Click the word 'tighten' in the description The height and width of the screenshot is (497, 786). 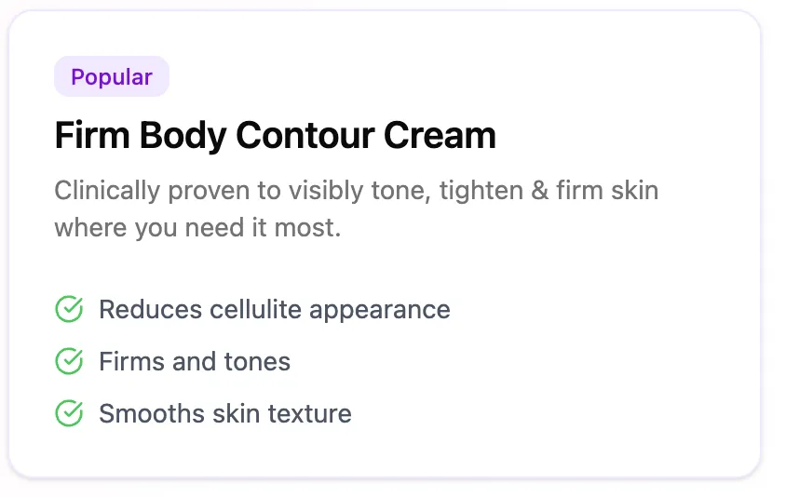(x=481, y=192)
